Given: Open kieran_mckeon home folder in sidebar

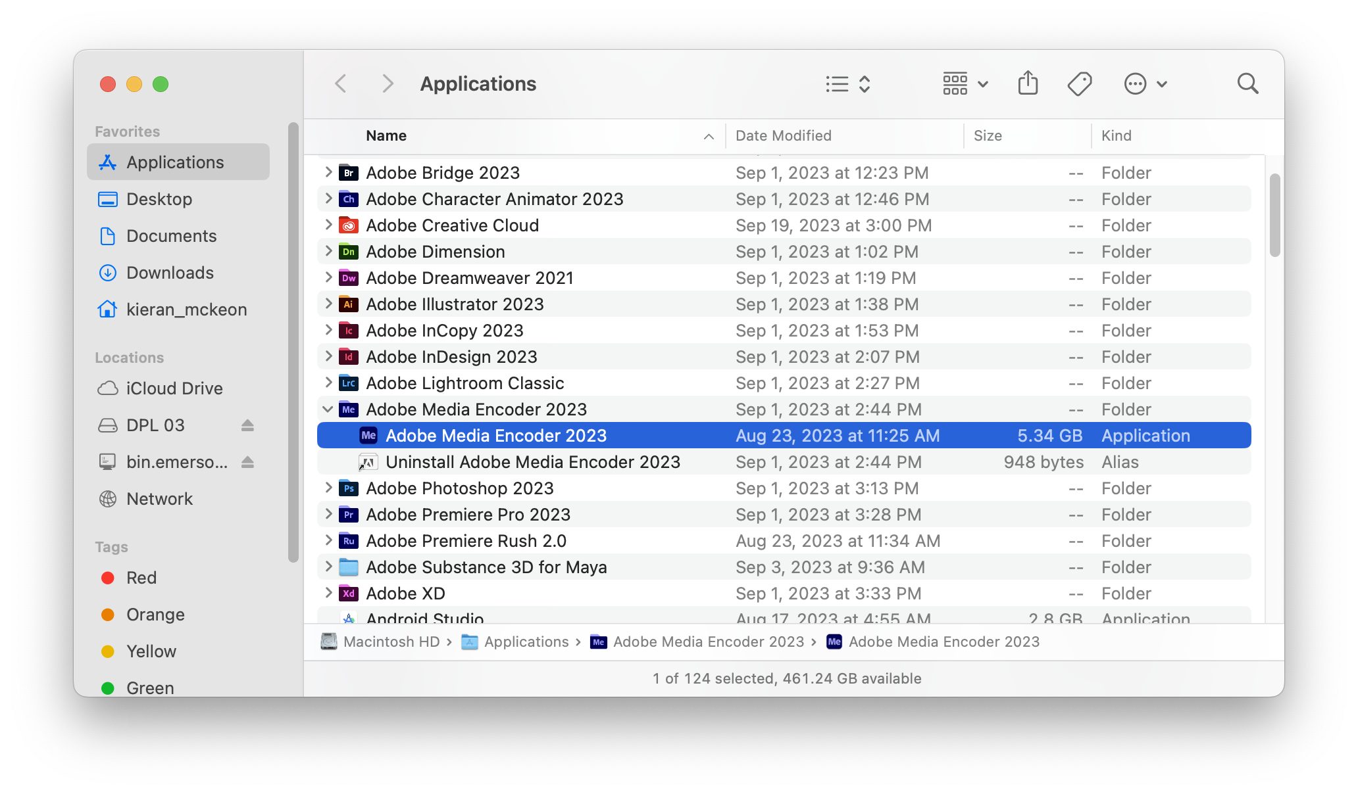Looking at the screenshot, I should 178,310.
